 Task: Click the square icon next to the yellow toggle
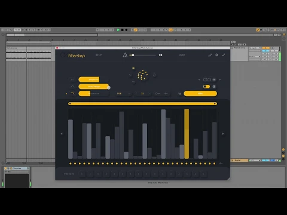[x=214, y=87]
